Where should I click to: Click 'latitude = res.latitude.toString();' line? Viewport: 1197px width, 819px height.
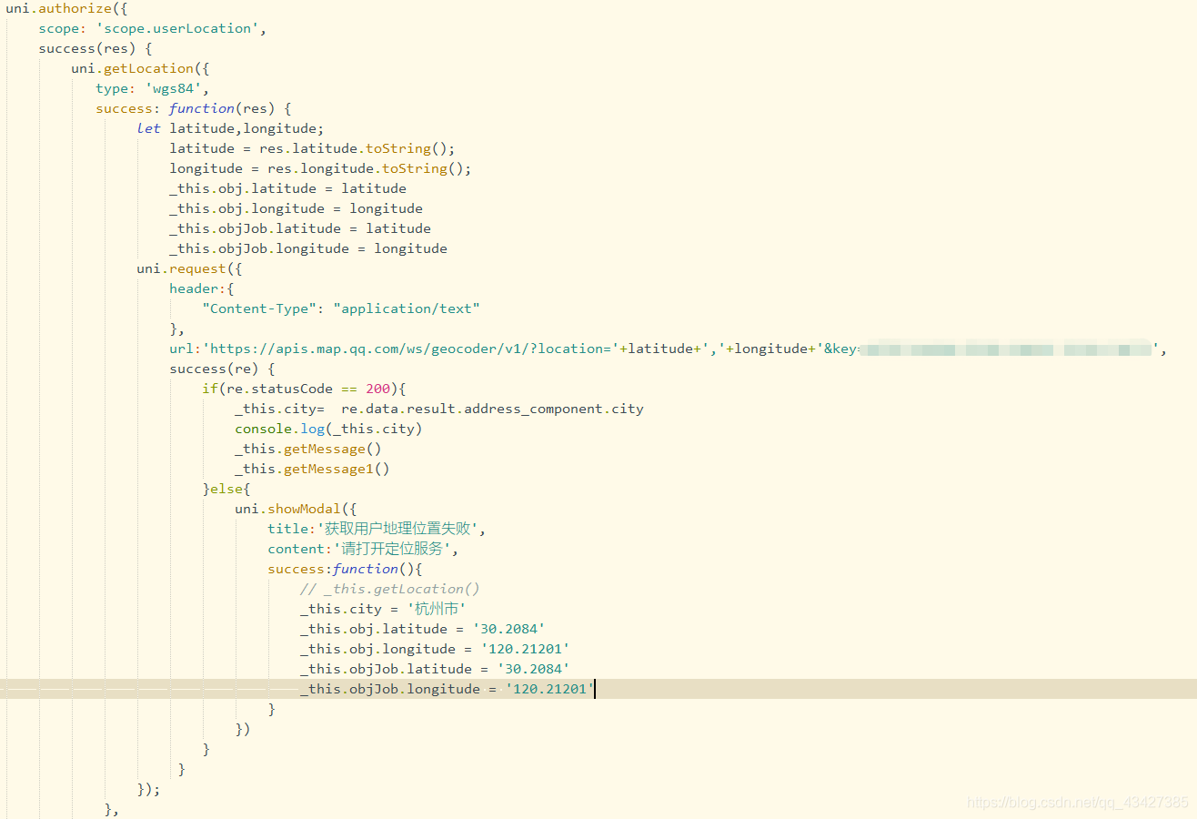[312, 148]
